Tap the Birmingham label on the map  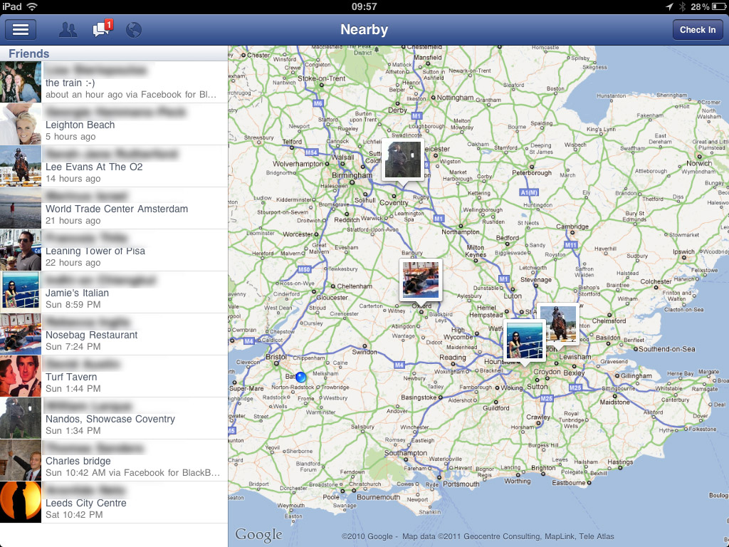[352, 175]
